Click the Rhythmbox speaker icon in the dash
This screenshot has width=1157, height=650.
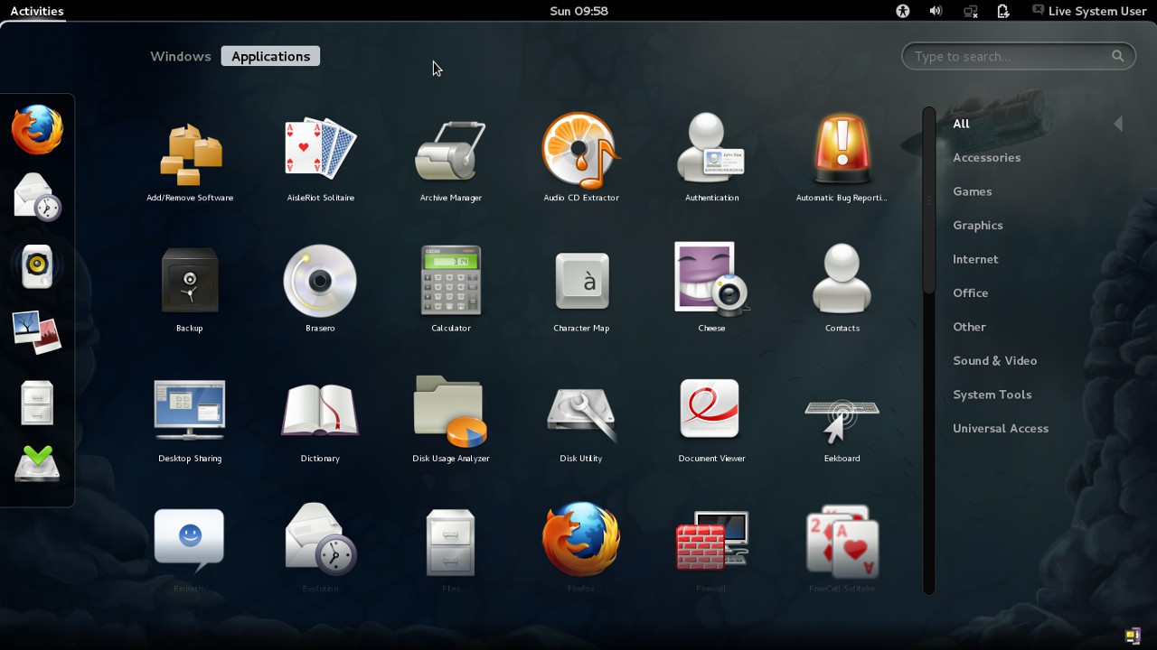click(37, 265)
